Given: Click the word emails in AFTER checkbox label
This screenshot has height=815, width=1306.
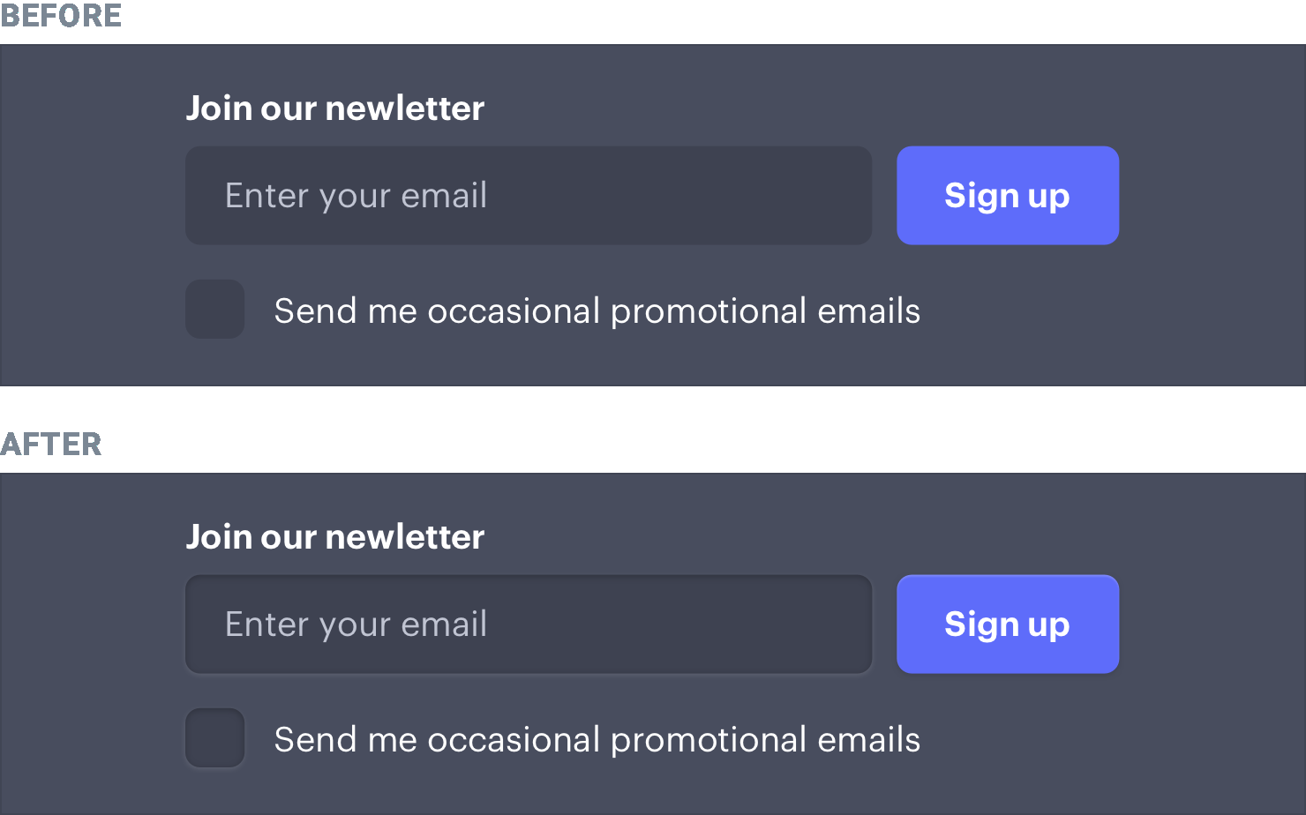Looking at the screenshot, I should pyautogui.click(x=869, y=739).
